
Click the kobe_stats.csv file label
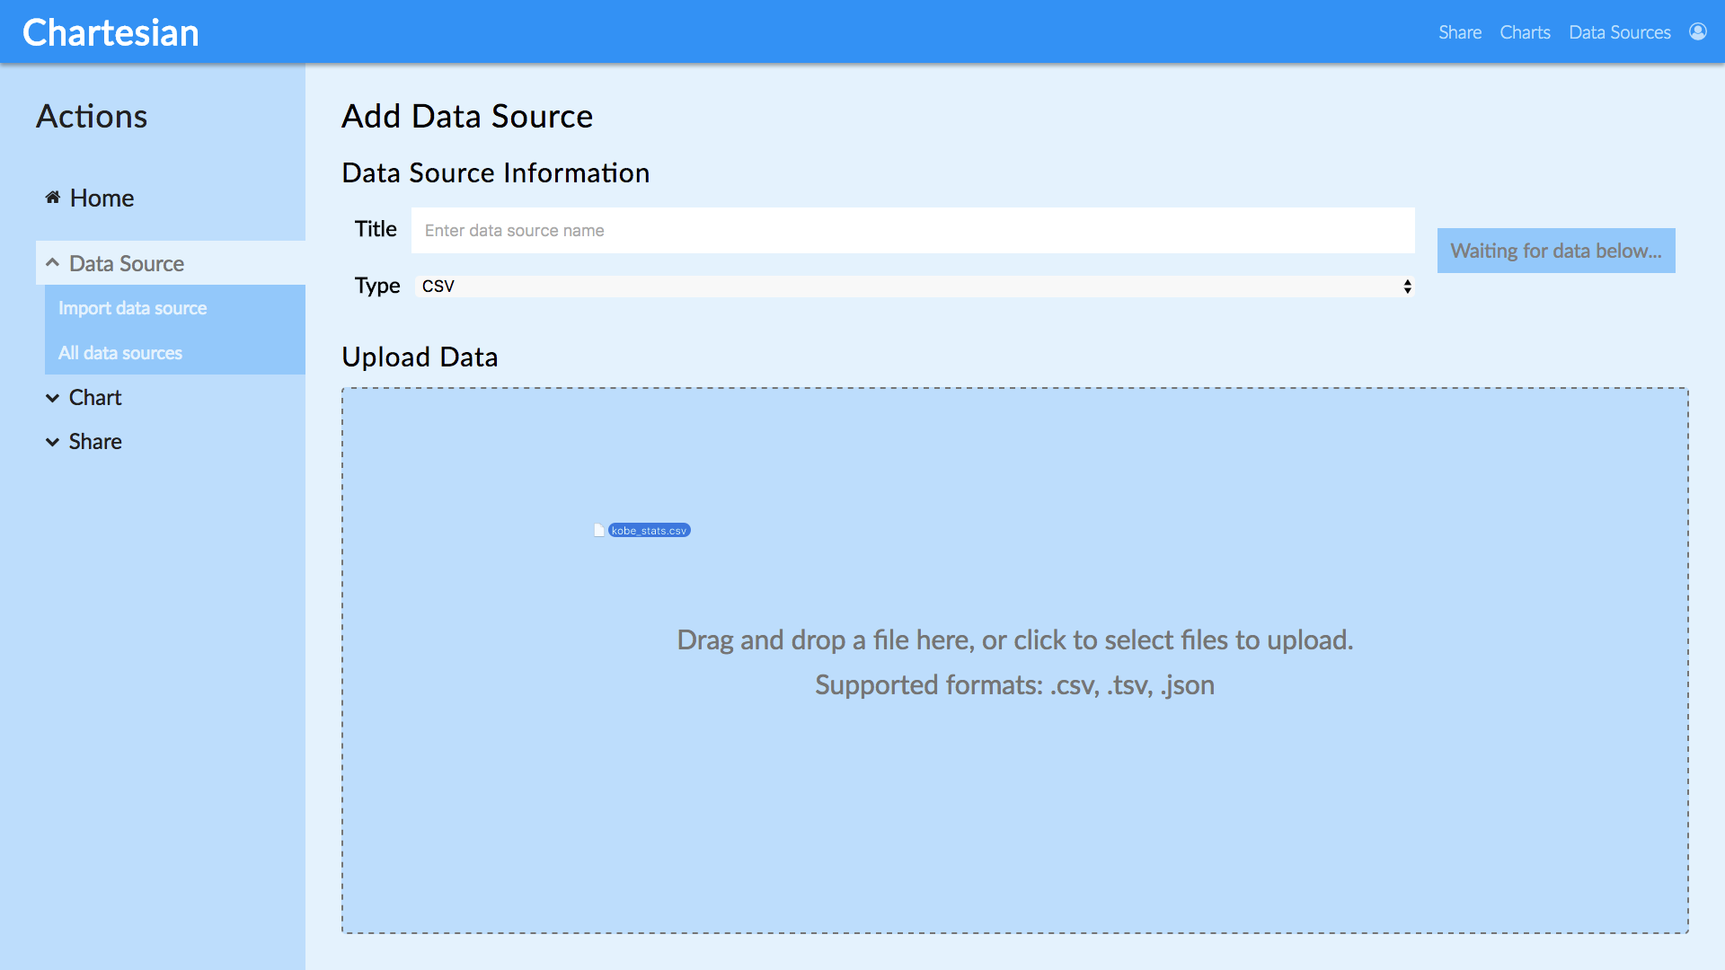649,530
